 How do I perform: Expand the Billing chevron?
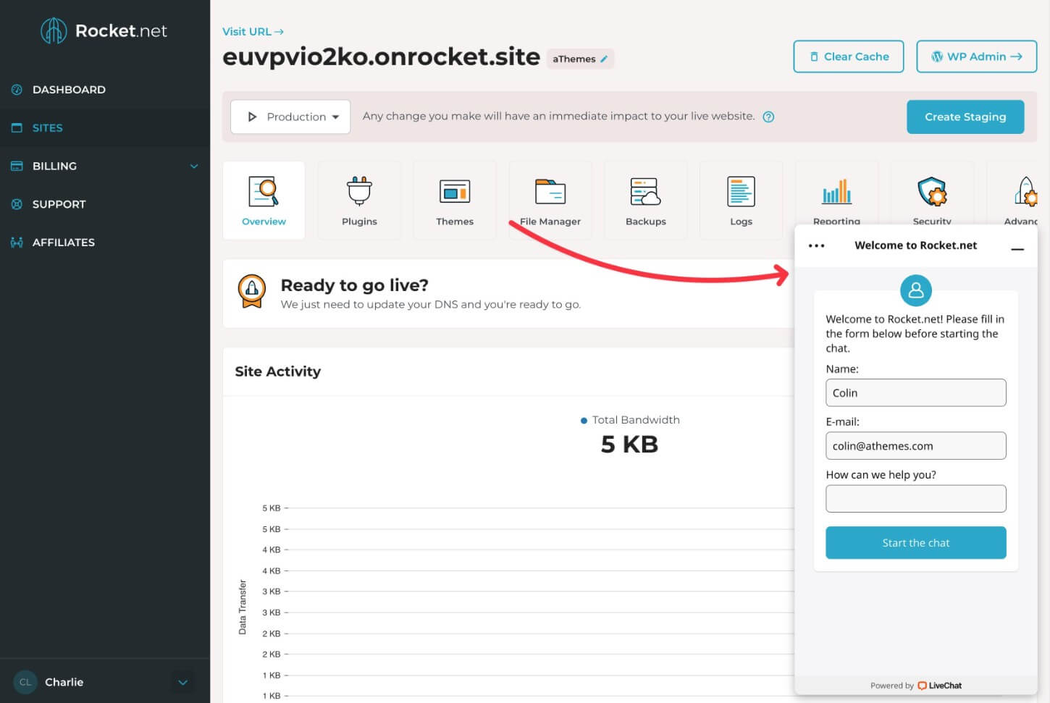click(x=194, y=166)
